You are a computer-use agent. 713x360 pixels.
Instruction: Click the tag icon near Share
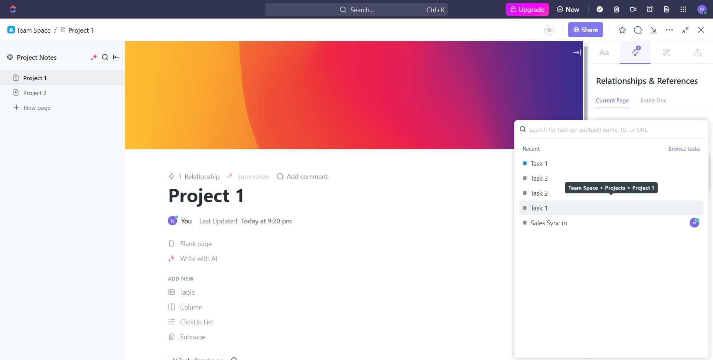[x=549, y=30]
